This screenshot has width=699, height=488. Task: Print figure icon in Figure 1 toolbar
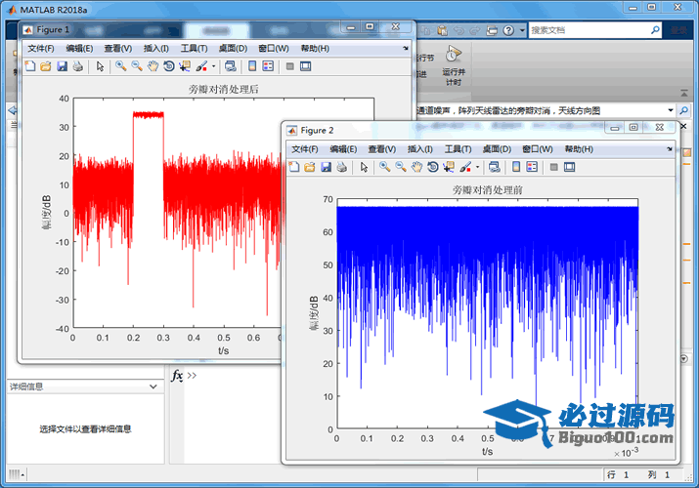pyautogui.click(x=78, y=66)
